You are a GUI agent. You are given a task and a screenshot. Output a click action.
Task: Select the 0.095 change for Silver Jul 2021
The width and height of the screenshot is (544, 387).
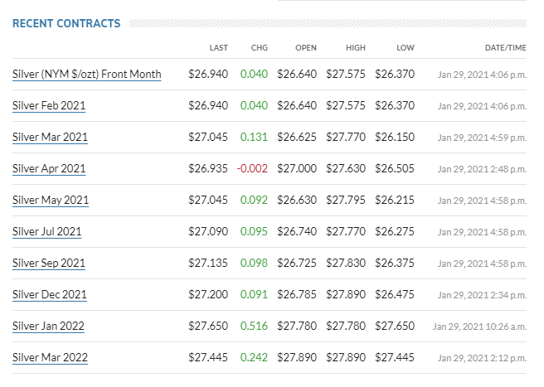[254, 232]
